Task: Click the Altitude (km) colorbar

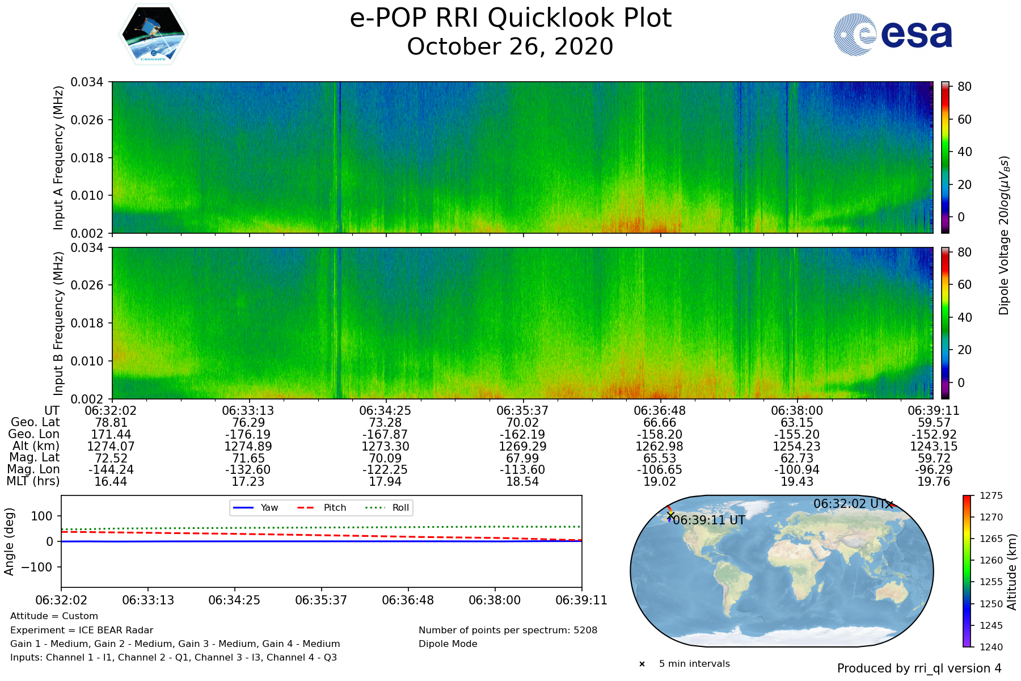Action: pos(967,571)
